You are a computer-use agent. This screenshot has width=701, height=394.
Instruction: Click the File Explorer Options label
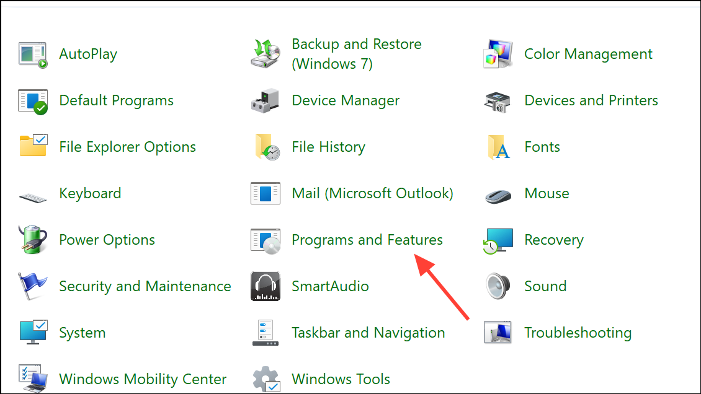coord(127,147)
